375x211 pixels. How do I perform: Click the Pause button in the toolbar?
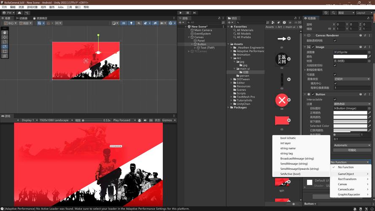point(188,13)
